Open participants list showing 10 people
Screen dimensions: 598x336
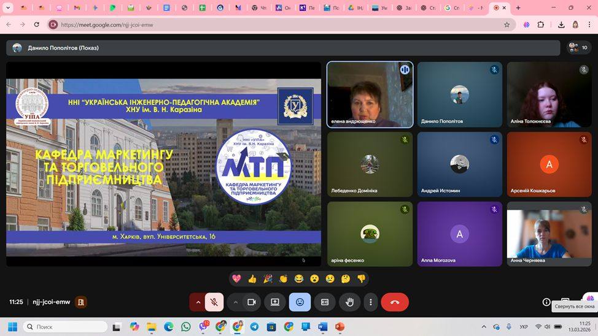pyautogui.click(x=578, y=48)
